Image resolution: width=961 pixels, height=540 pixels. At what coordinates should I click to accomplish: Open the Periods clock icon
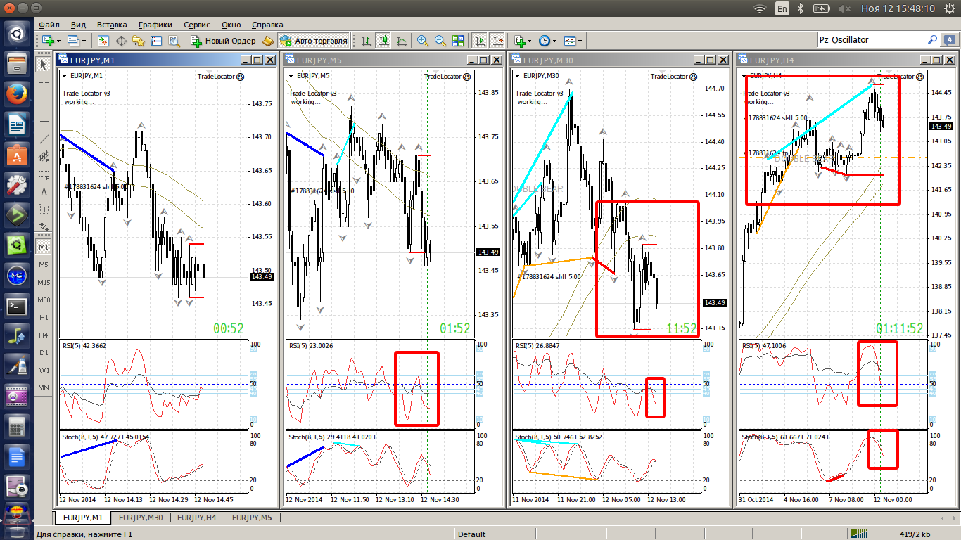[x=544, y=41]
